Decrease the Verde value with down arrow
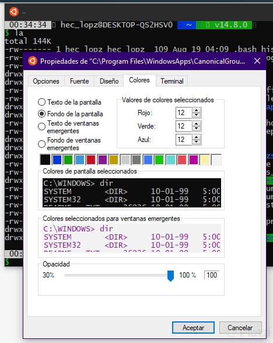Image resolution: width=273 pixels, height=343 pixels. [197, 129]
